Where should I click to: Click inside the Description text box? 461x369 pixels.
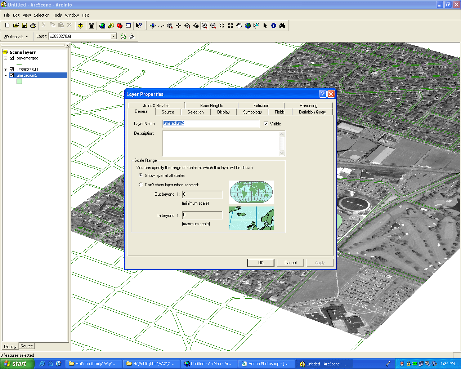coord(221,143)
